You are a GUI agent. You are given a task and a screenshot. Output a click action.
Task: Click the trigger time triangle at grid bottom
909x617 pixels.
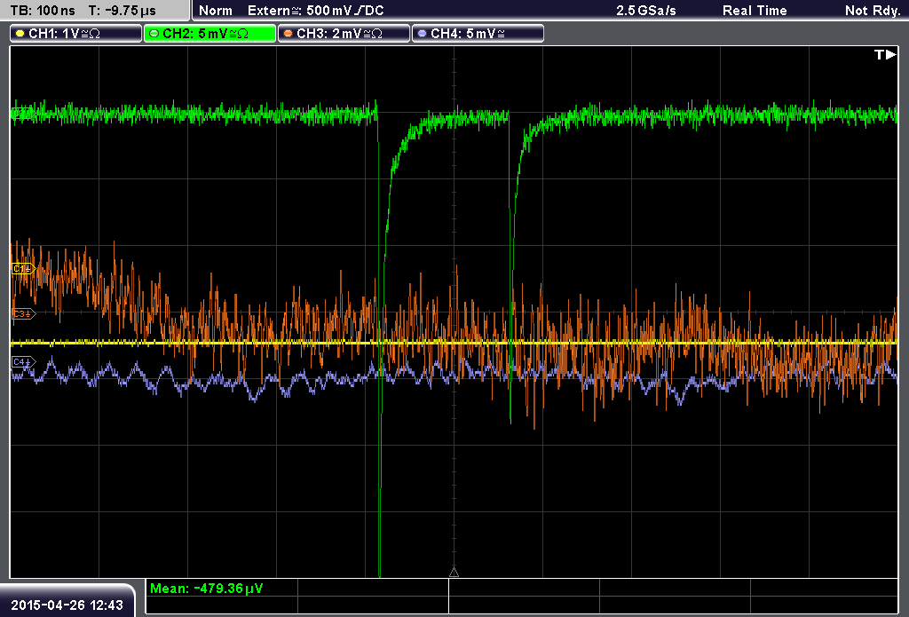(x=454, y=573)
